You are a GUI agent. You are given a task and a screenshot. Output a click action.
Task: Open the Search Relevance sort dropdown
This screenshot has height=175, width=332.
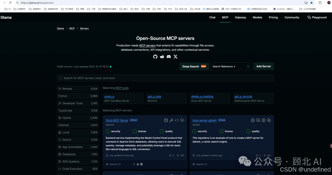coord(231,66)
